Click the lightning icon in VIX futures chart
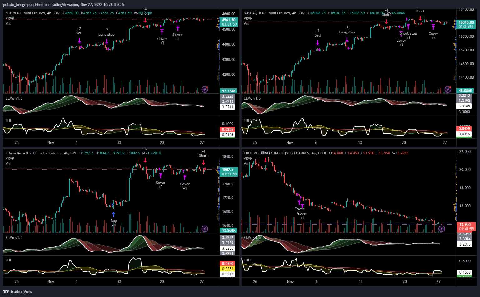Image resolution: width=480 pixels, height=297 pixels. click(x=442, y=229)
